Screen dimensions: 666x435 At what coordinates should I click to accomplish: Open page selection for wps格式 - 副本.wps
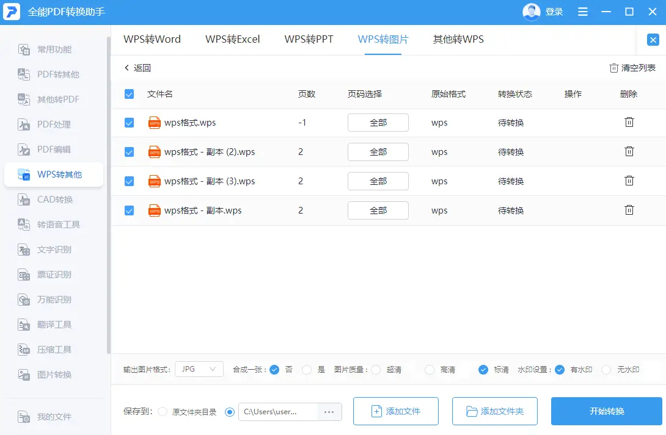[378, 210]
